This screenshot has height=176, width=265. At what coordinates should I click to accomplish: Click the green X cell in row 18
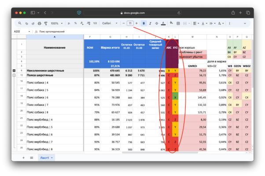pyautogui.click(x=175, y=96)
